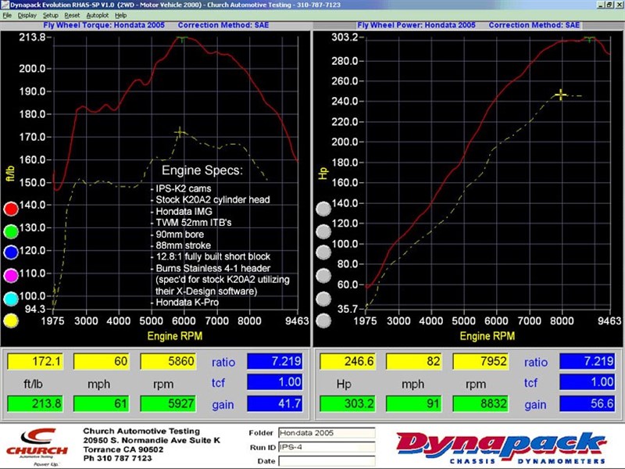Click the Hp unit label below power readout
625x469 pixels.
tap(344, 384)
